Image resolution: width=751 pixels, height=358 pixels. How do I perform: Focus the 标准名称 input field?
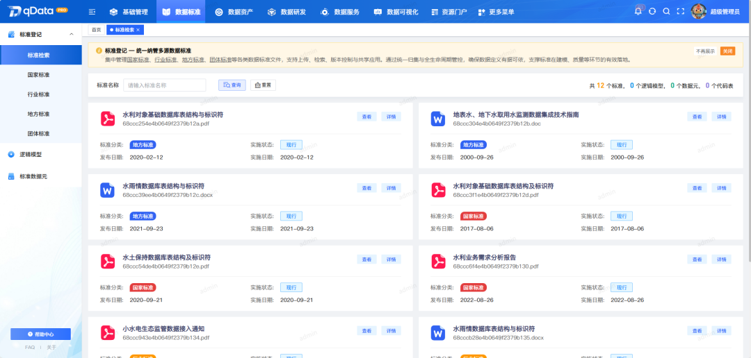(x=165, y=85)
